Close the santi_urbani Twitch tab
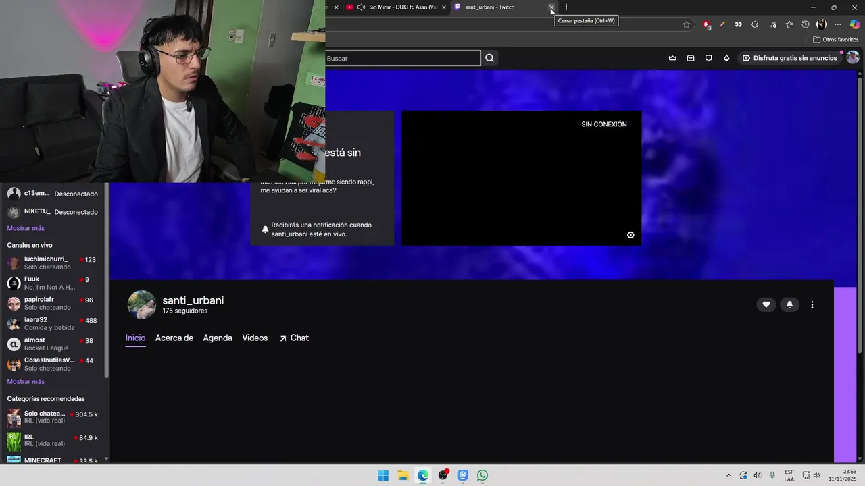The image size is (865, 486). tap(551, 7)
